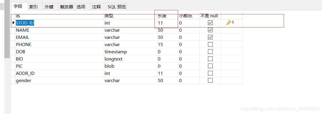Enable not-null checkbox for BIO

click(210, 59)
